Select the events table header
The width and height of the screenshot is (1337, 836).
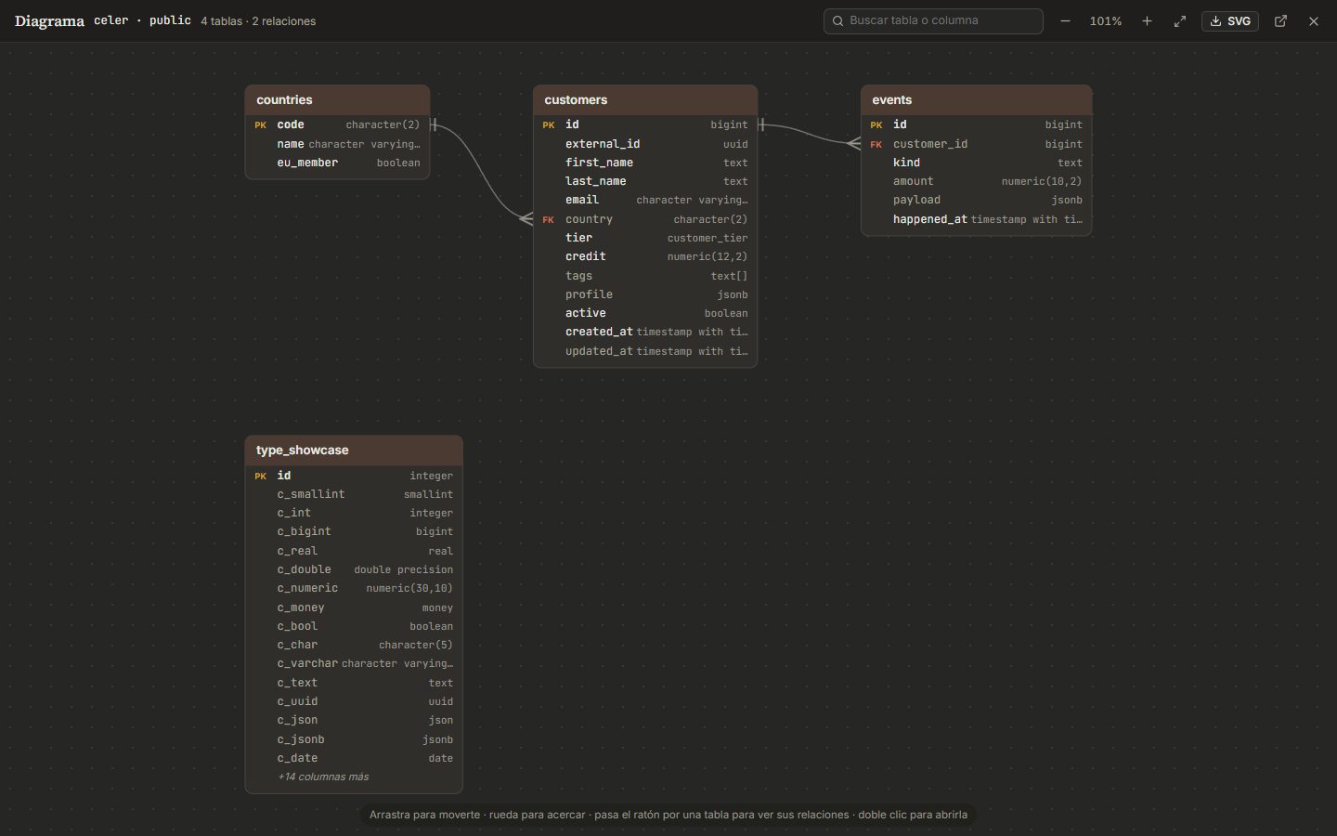977,100
